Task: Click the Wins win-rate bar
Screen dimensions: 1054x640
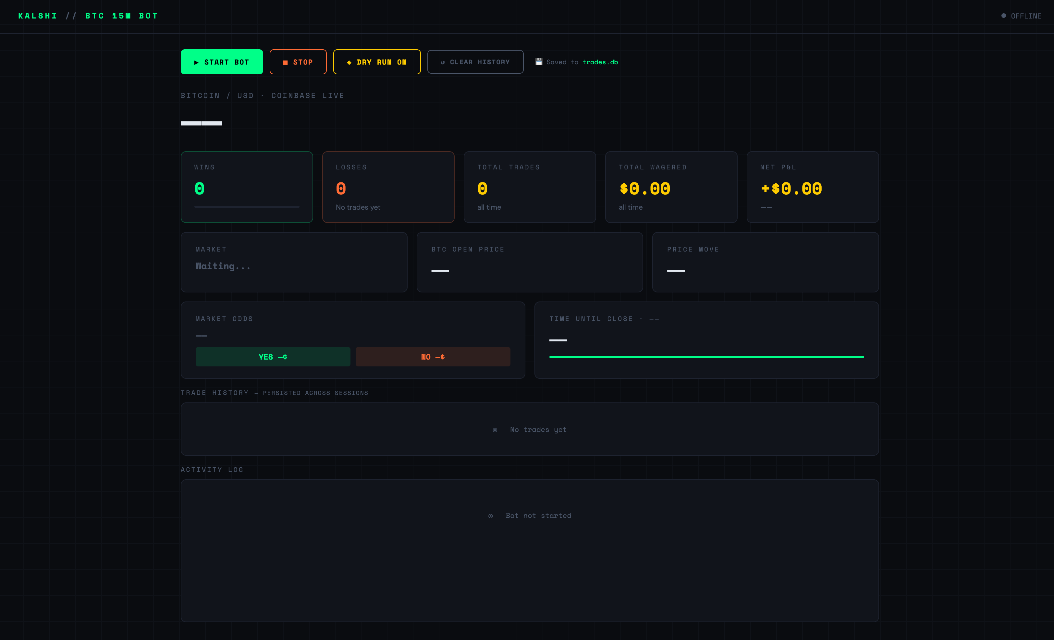Action: (x=247, y=207)
